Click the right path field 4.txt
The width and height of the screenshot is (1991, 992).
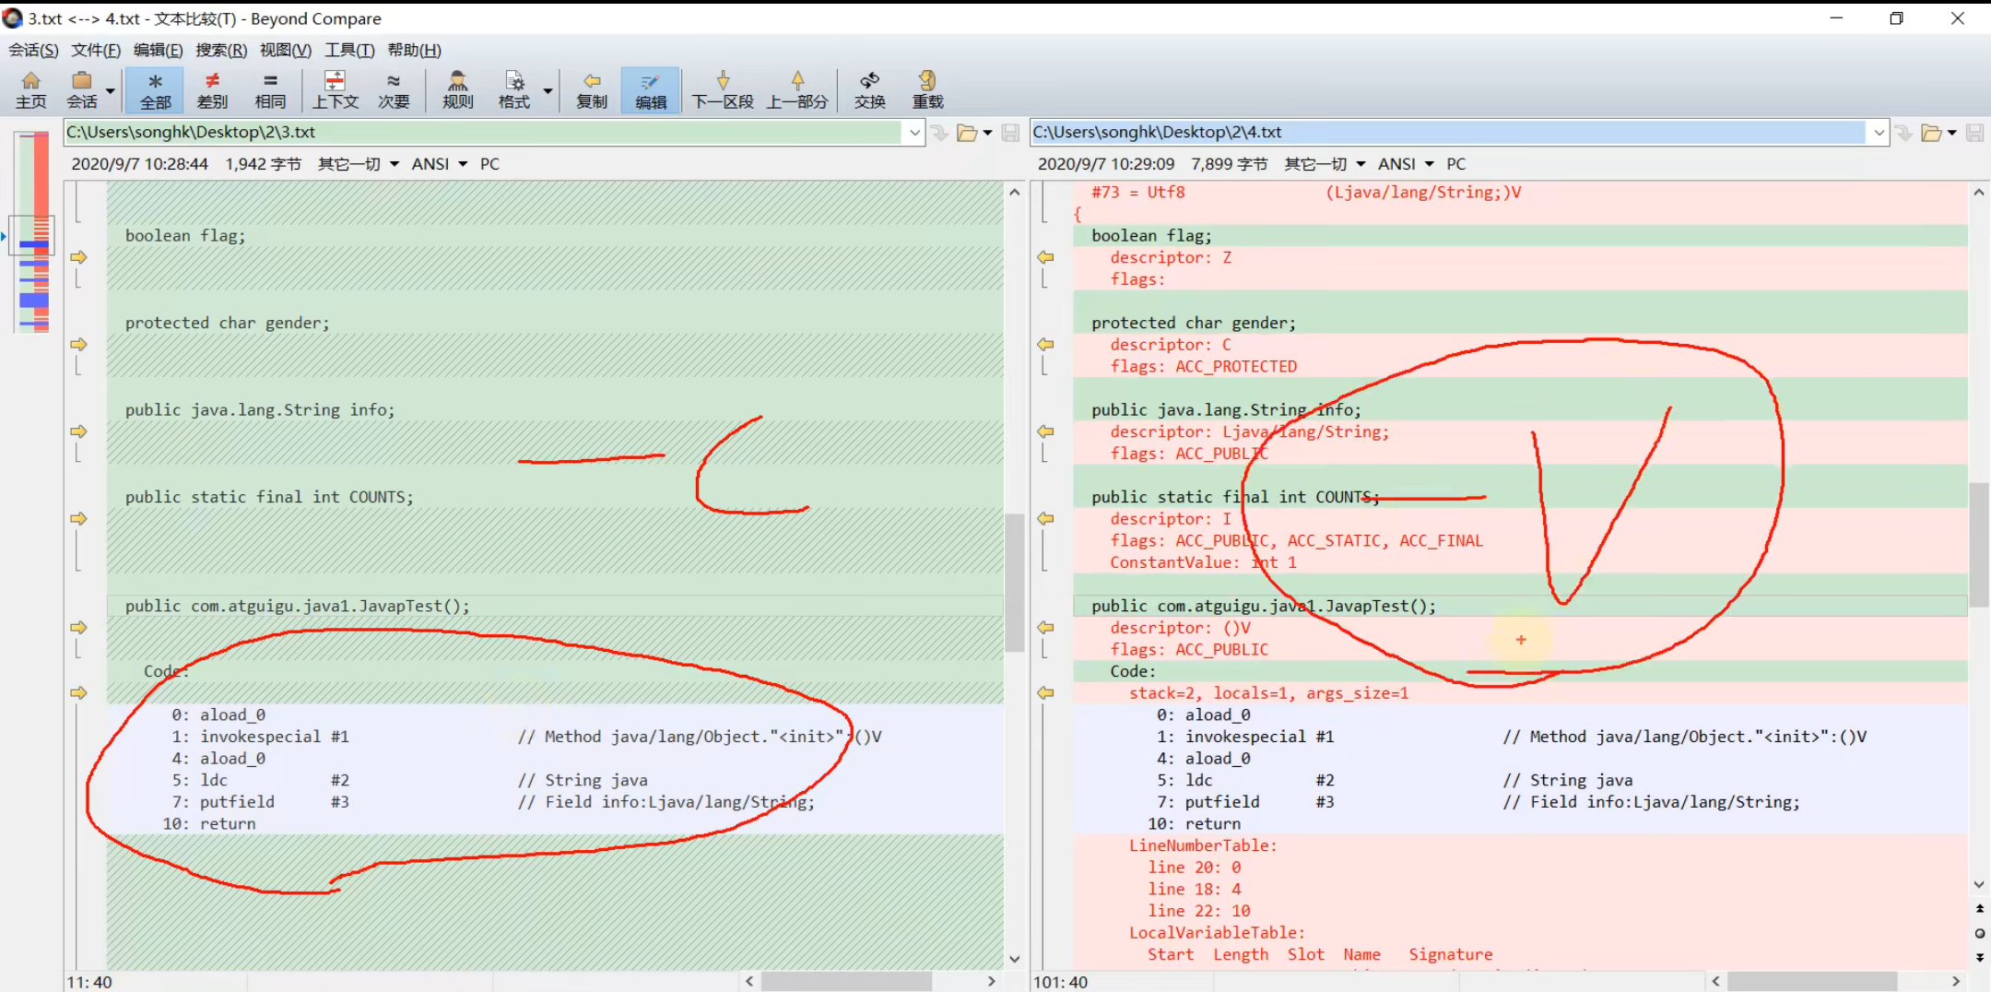tap(1449, 132)
